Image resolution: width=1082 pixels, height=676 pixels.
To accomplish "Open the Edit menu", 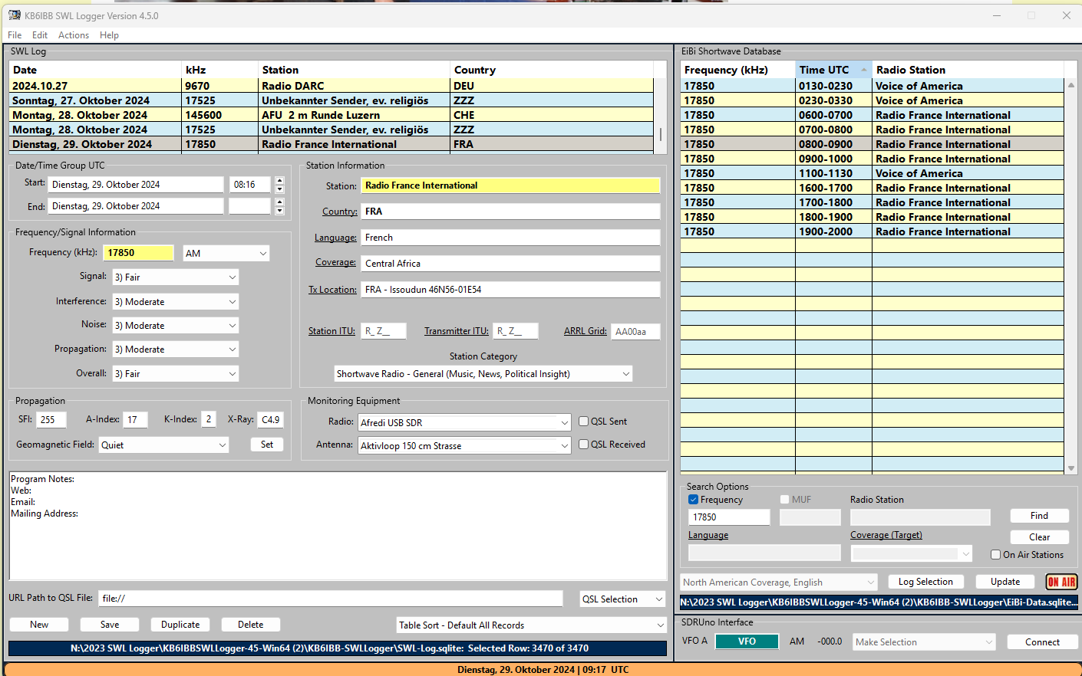I will point(40,35).
